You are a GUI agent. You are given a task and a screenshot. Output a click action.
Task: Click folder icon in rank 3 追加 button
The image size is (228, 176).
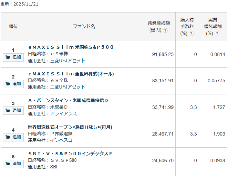click(x=8, y=110)
